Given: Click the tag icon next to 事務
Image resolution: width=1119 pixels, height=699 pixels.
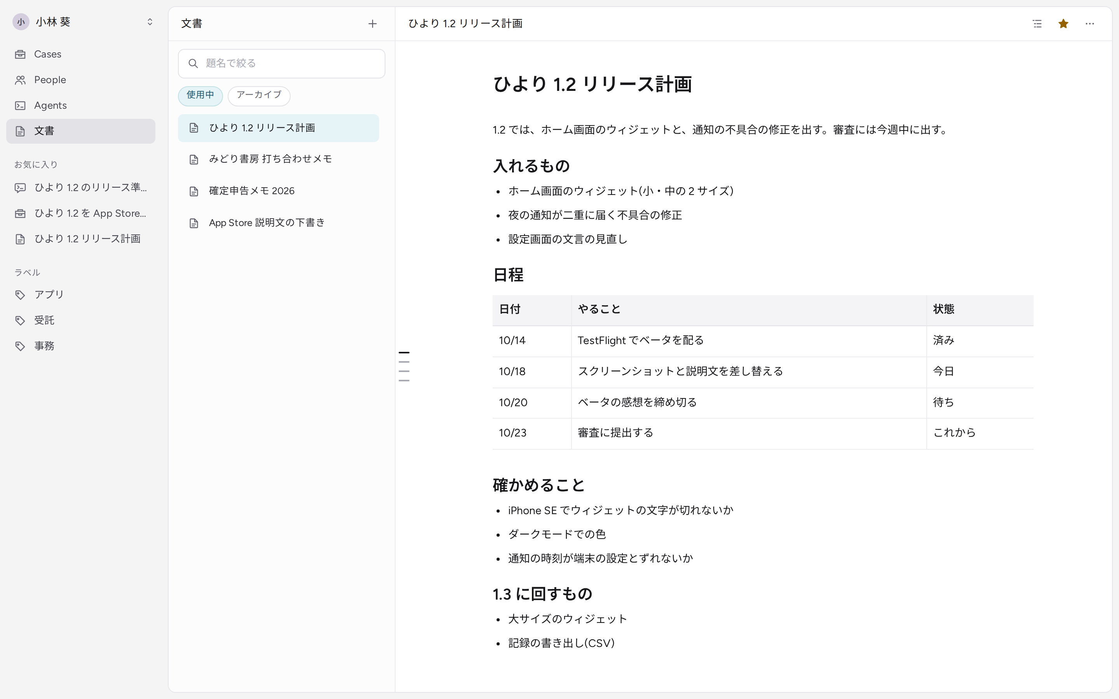Looking at the screenshot, I should coord(20,346).
